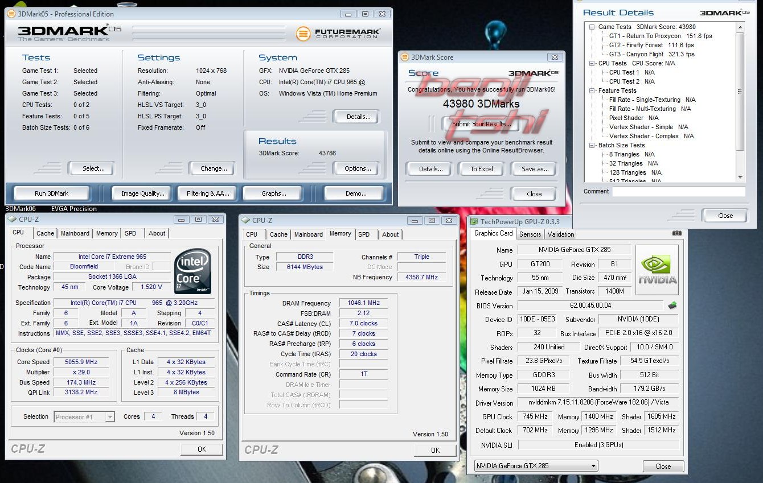Click OK in CPU-Z Processor window
Viewport: 763px width, 483px height.
pos(202,449)
